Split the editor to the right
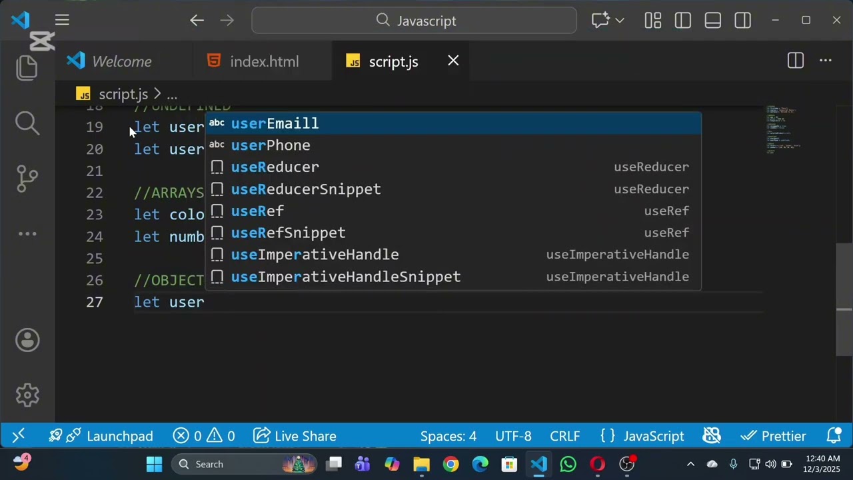 click(x=796, y=61)
